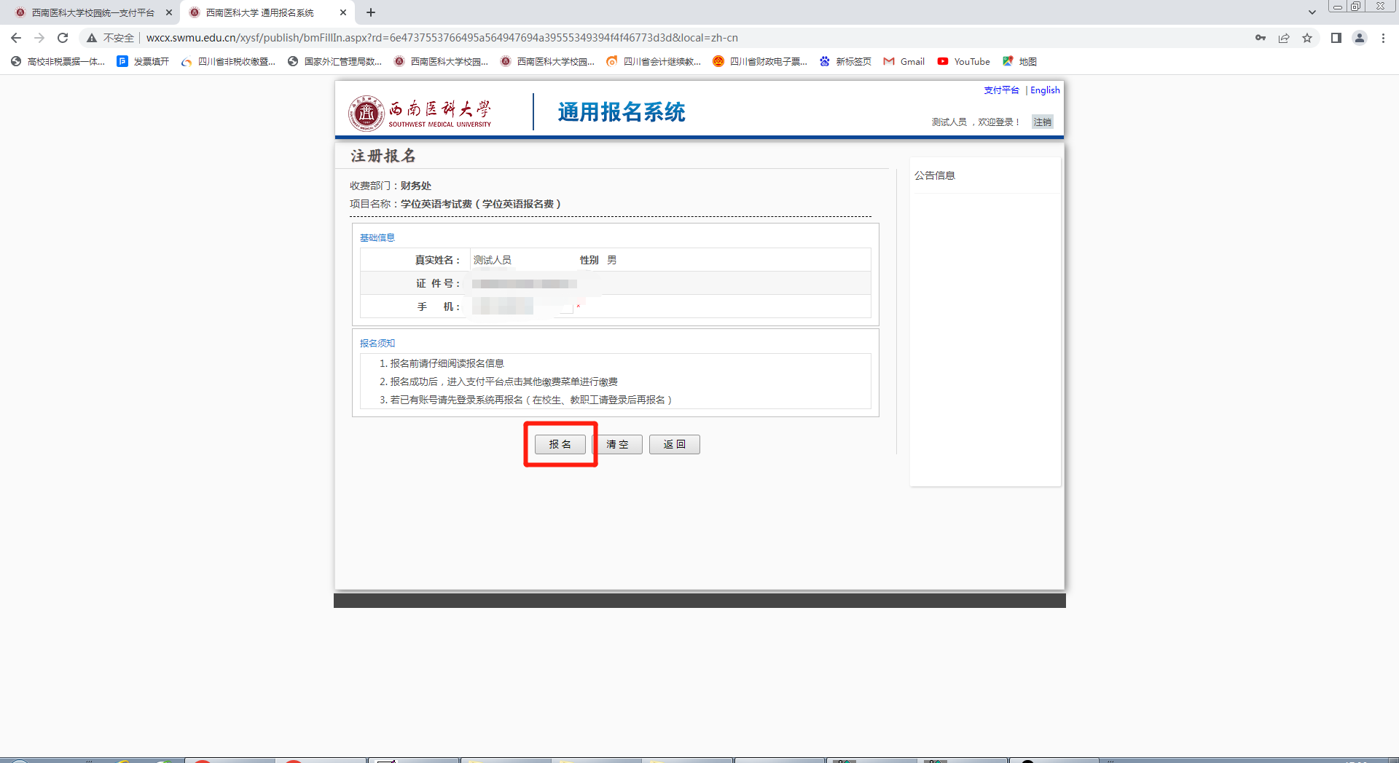
Task: Click the 返回 back button
Action: click(674, 444)
